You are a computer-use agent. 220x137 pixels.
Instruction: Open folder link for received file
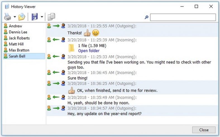coord(89,51)
